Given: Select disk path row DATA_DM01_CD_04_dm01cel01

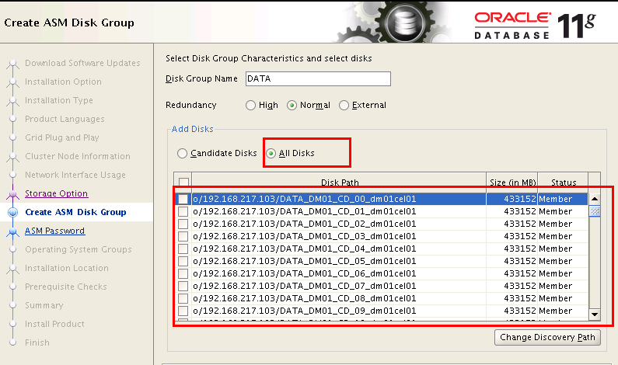Looking at the screenshot, I should (339, 249).
